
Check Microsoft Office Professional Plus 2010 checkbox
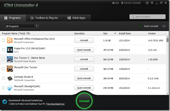[3, 40]
